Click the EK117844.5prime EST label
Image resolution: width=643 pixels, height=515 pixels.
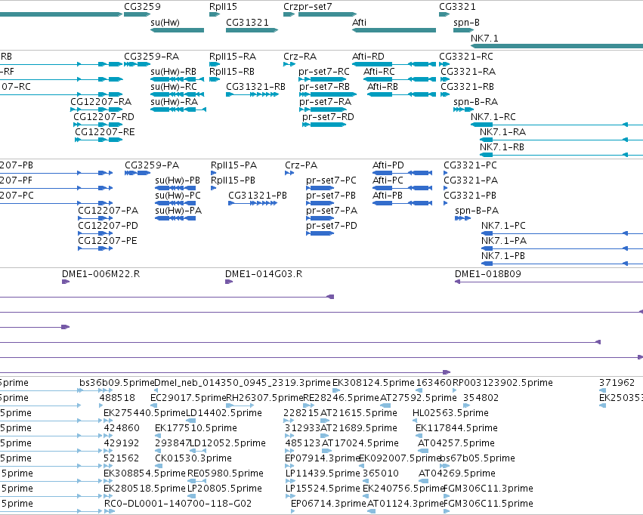[456, 428]
